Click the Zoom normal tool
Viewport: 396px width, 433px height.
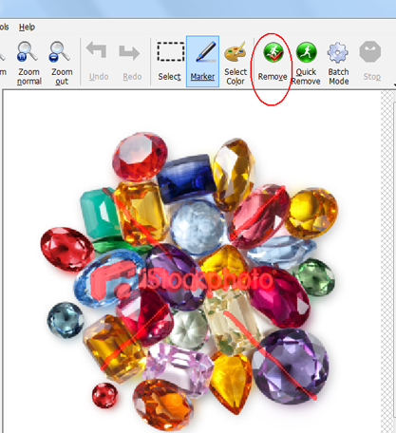click(x=28, y=63)
